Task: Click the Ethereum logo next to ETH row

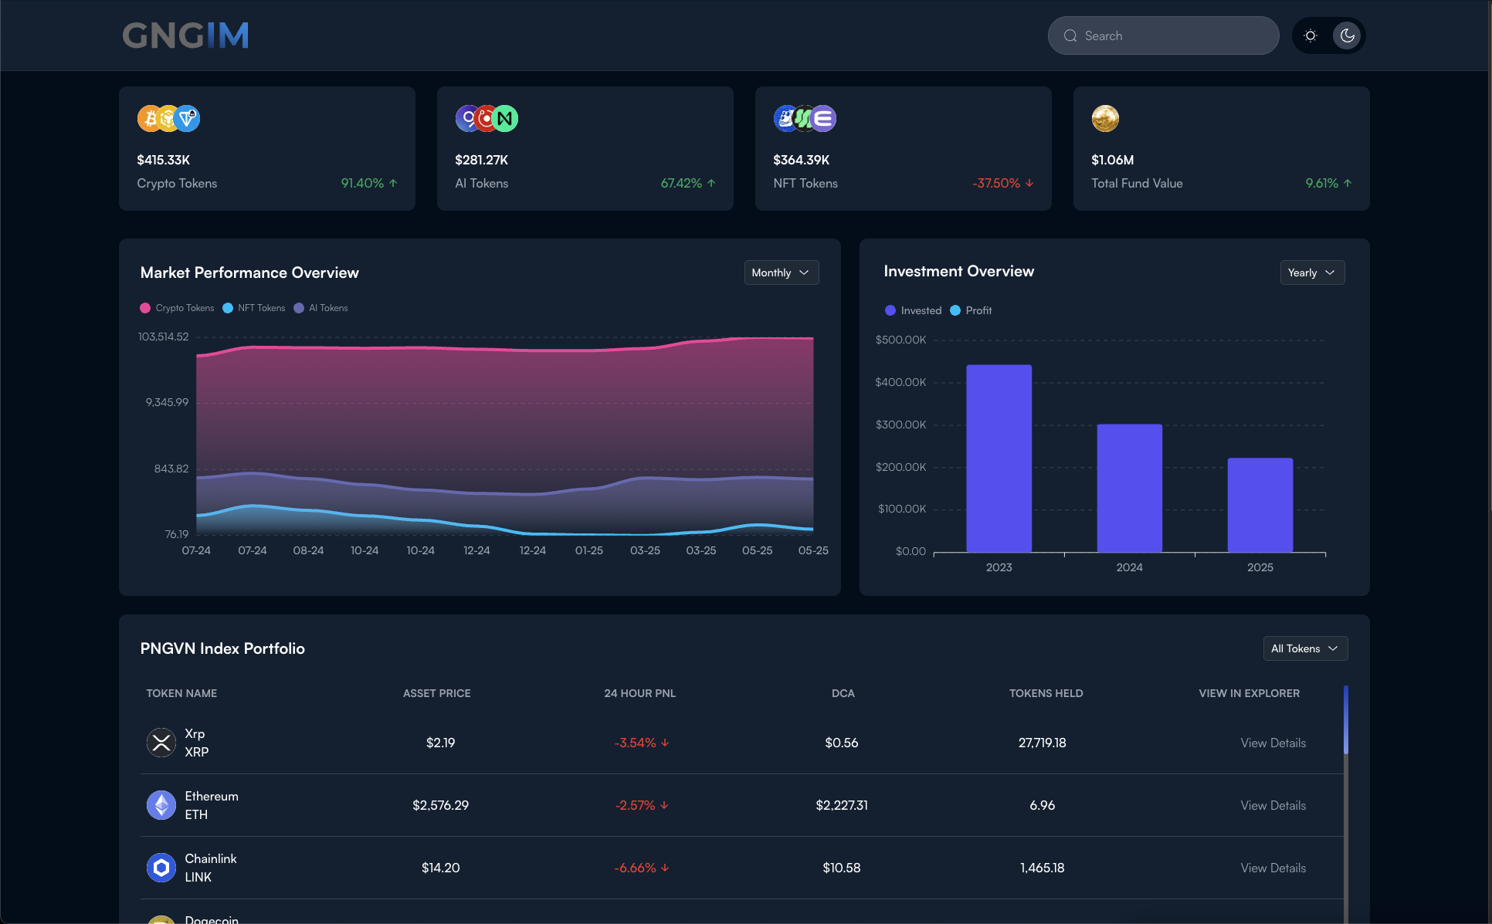Action: click(161, 804)
